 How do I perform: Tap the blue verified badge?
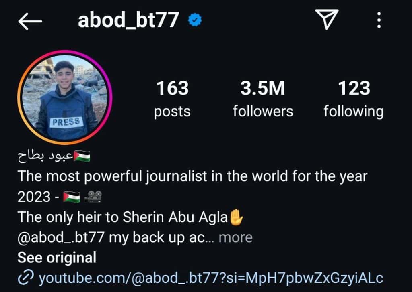tap(195, 20)
